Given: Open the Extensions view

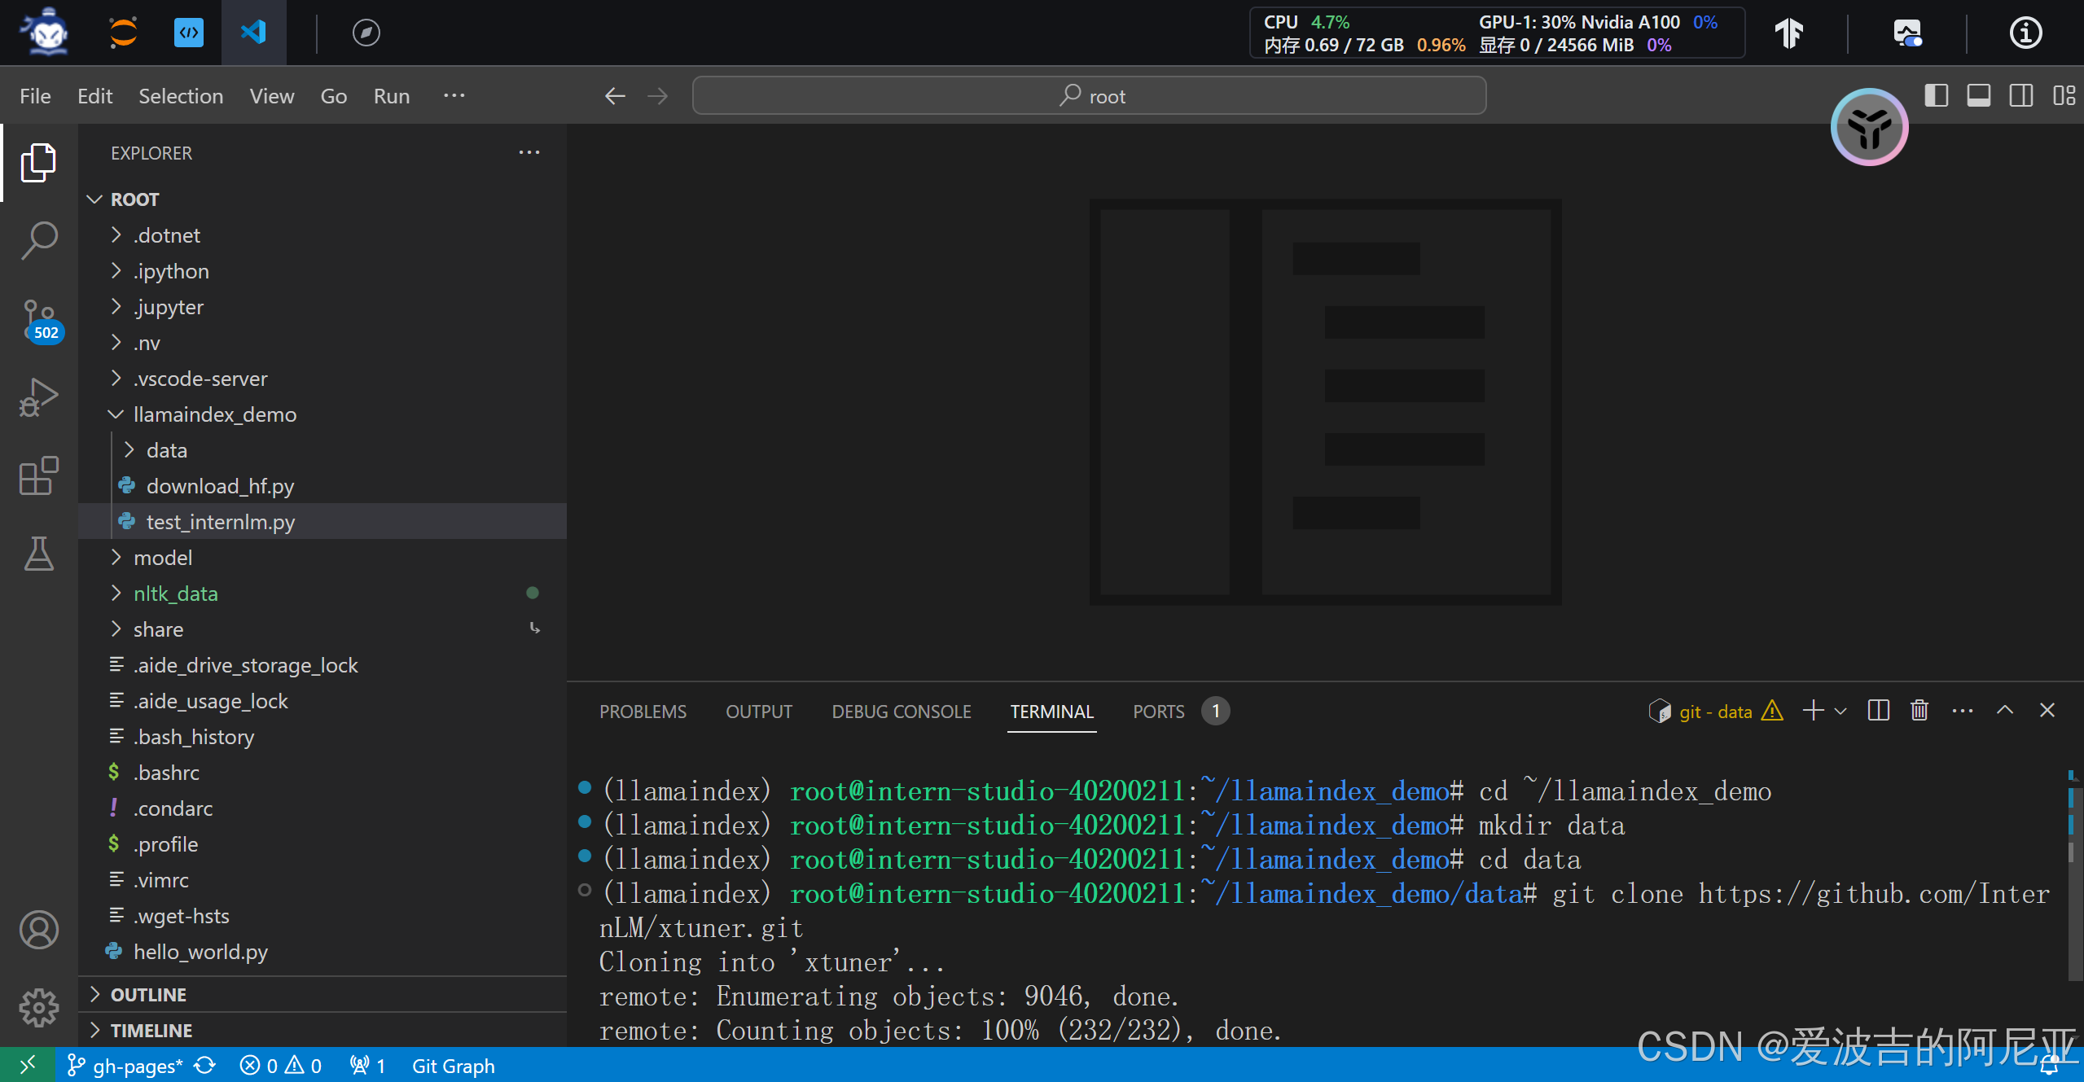Looking at the screenshot, I should pyautogui.click(x=38, y=475).
